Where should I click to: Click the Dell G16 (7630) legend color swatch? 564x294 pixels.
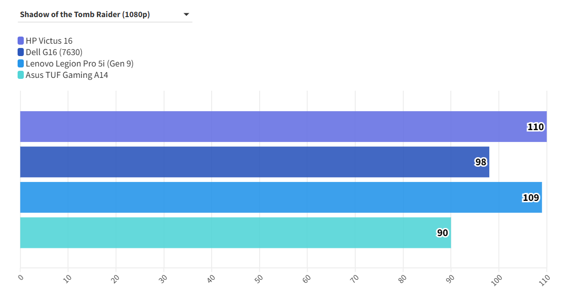coord(21,52)
